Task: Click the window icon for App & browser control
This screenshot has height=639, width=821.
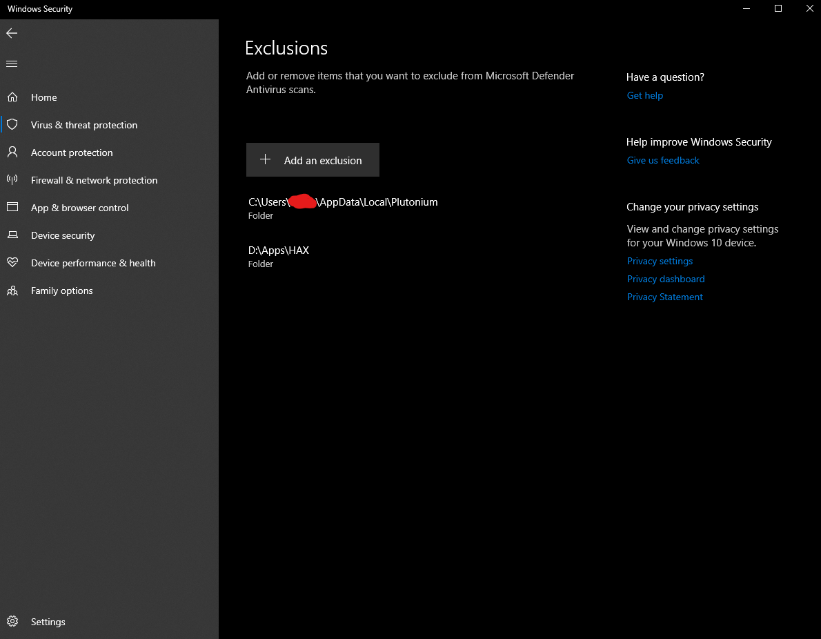Action: coord(12,207)
